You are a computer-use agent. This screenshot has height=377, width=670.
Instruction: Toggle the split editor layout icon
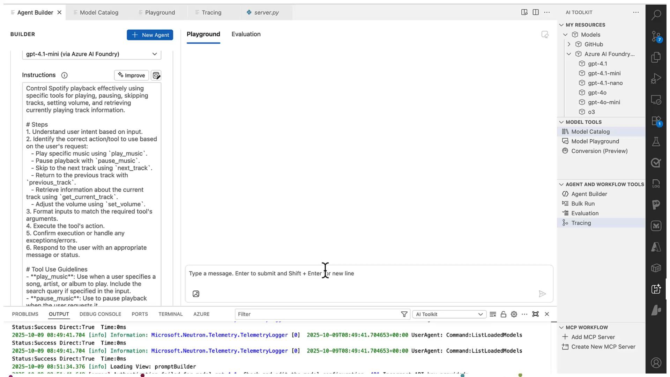tap(535, 13)
